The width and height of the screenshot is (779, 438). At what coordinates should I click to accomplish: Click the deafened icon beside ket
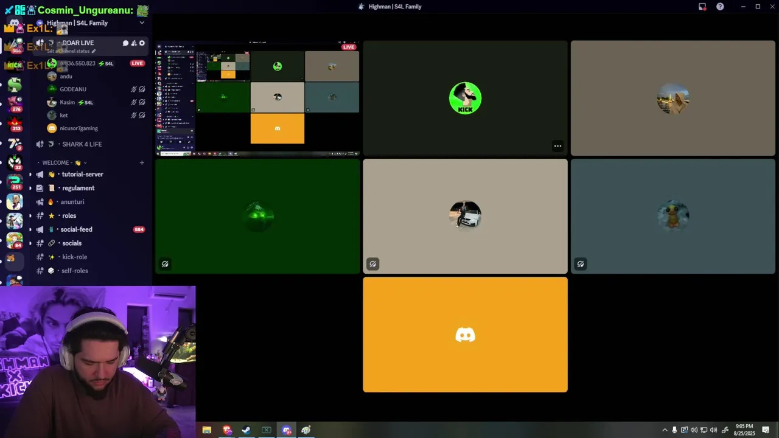click(x=142, y=116)
